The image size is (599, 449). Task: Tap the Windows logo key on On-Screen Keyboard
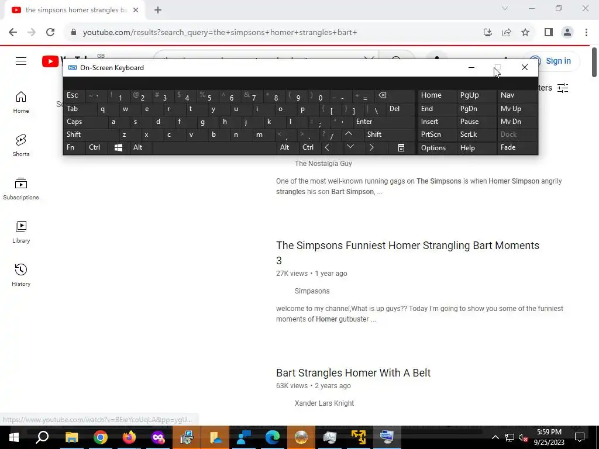point(118,147)
